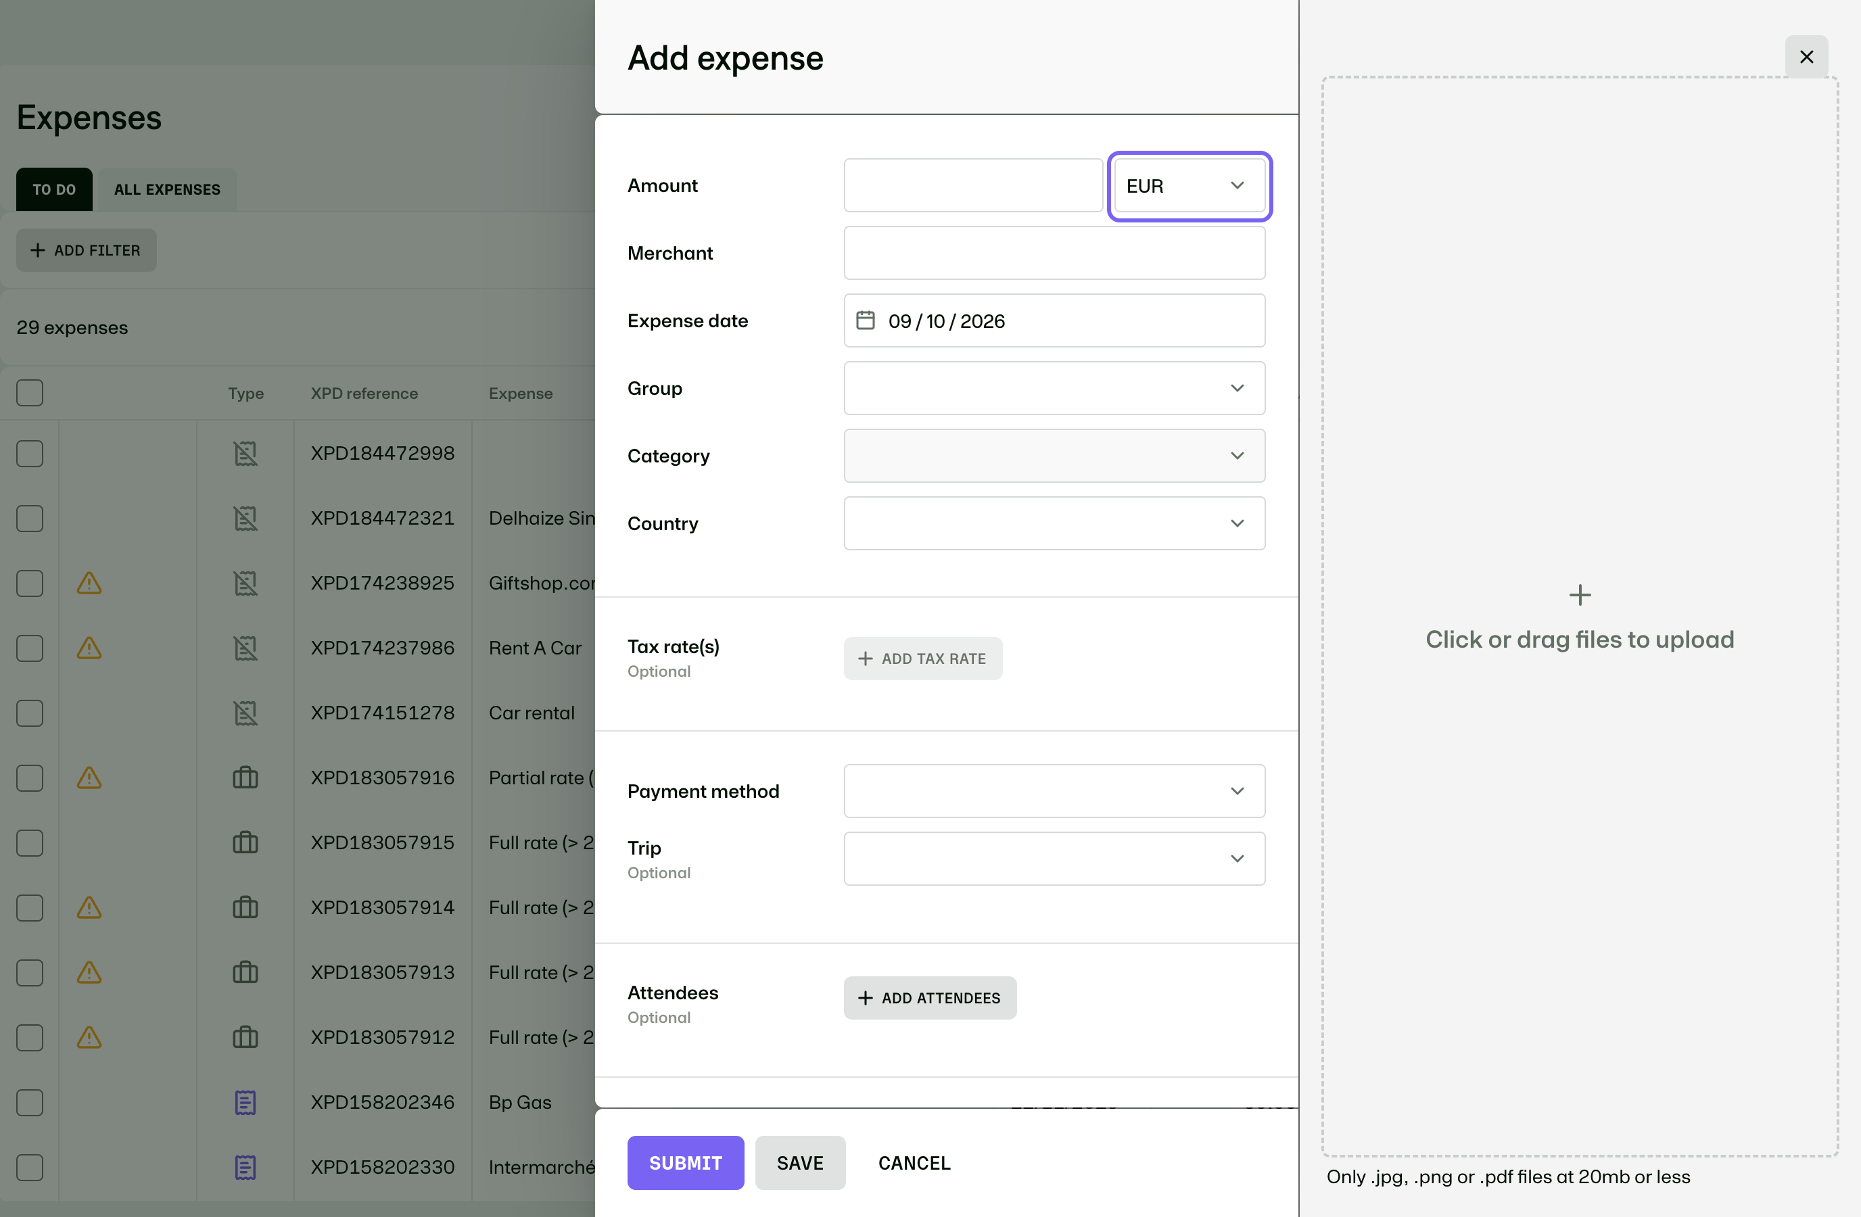Image resolution: width=1861 pixels, height=1217 pixels.
Task: Click receipt type icon for XPD158202330
Action: 245,1167
